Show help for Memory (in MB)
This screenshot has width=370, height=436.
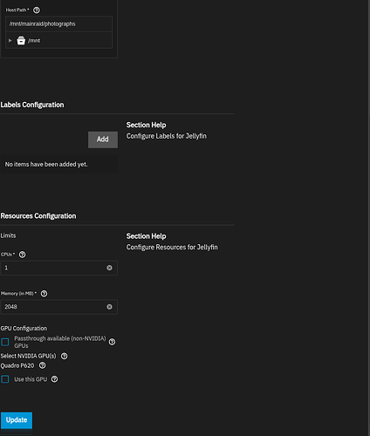click(44, 294)
